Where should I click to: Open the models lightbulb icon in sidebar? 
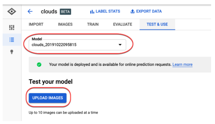tap(12, 52)
